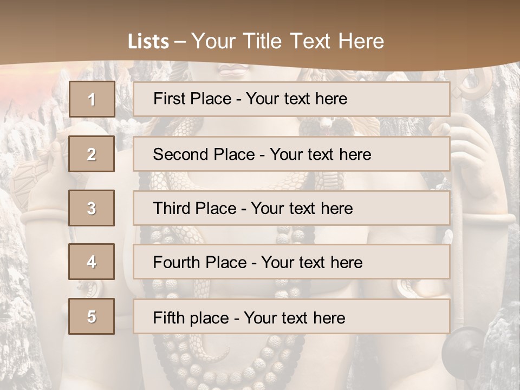The height and width of the screenshot is (390, 520).
Task: Select the Your Title Text Here placeholder
Action: (x=288, y=42)
